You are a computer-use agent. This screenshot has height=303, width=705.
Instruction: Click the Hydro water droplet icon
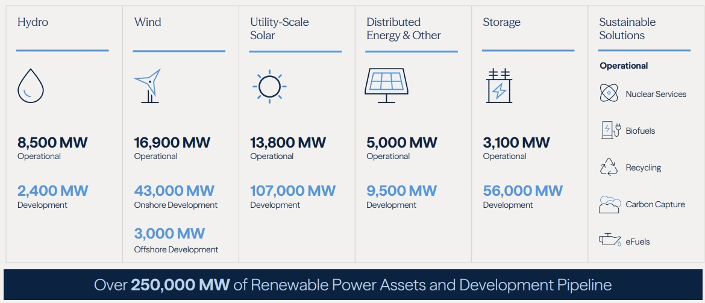pos(31,86)
